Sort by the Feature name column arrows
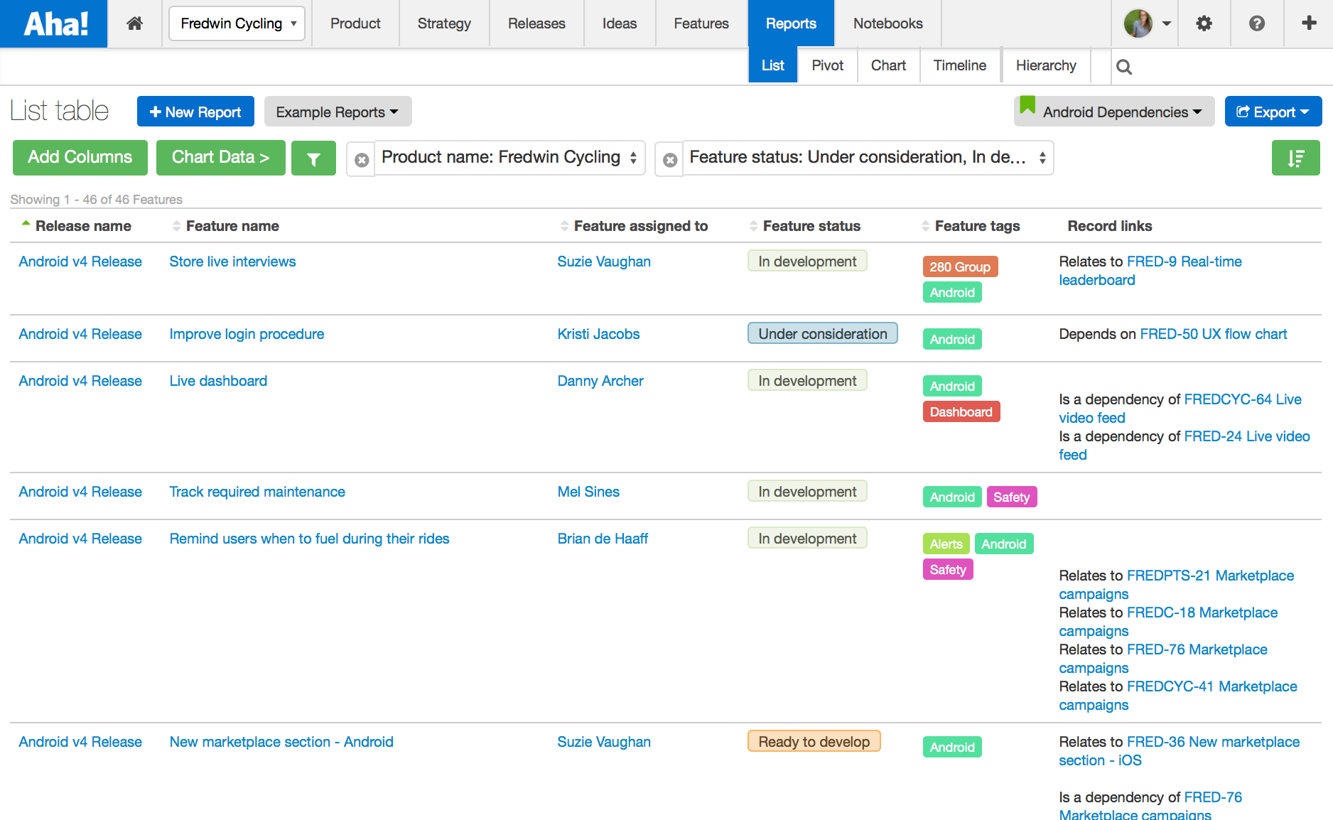 tap(175, 226)
